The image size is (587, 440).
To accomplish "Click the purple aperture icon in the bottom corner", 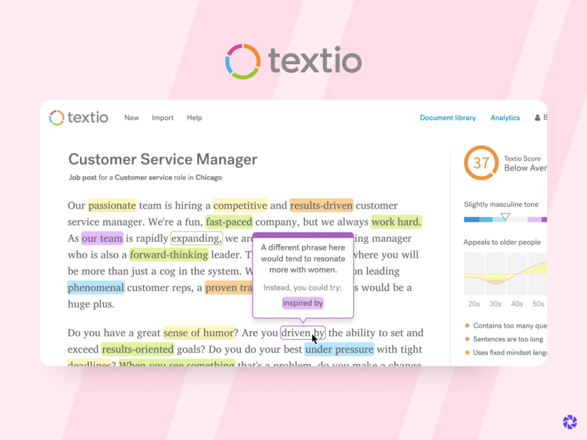I will click(x=569, y=422).
